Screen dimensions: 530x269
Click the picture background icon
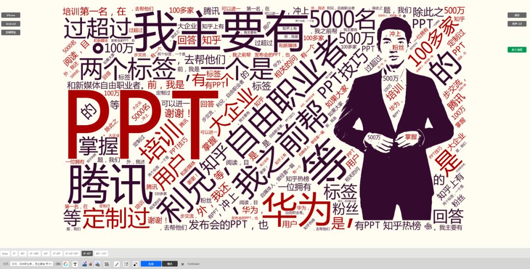point(97,264)
